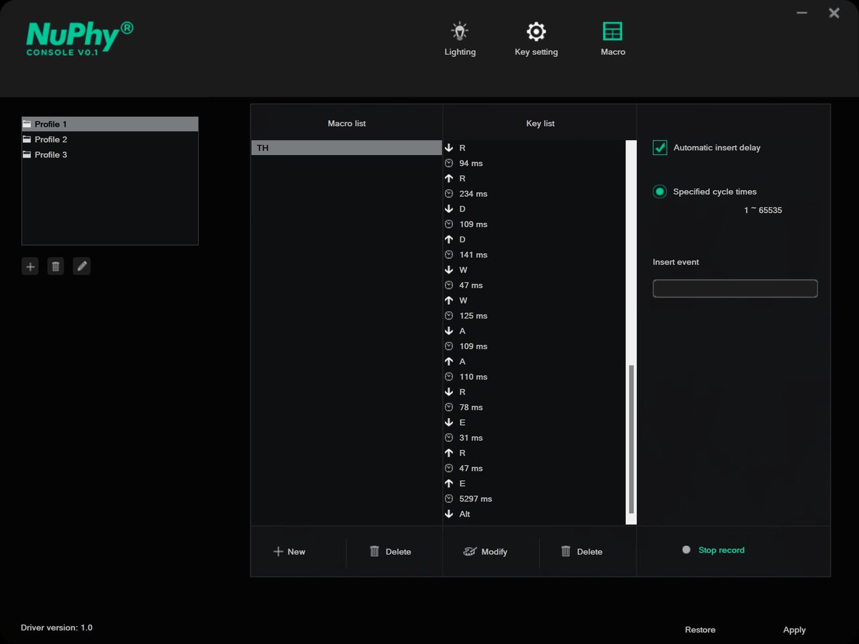Delete the selected macro in Macro list
Image resolution: width=859 pixels, height=644 pixels.
click(391, 552)
